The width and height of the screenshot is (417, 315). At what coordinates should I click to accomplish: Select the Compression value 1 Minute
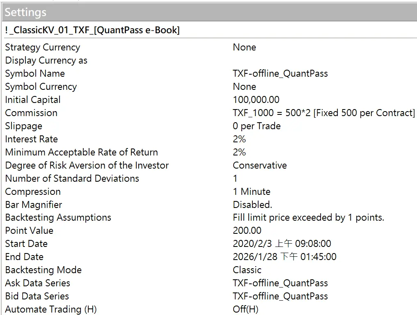(x=251, y=192)
